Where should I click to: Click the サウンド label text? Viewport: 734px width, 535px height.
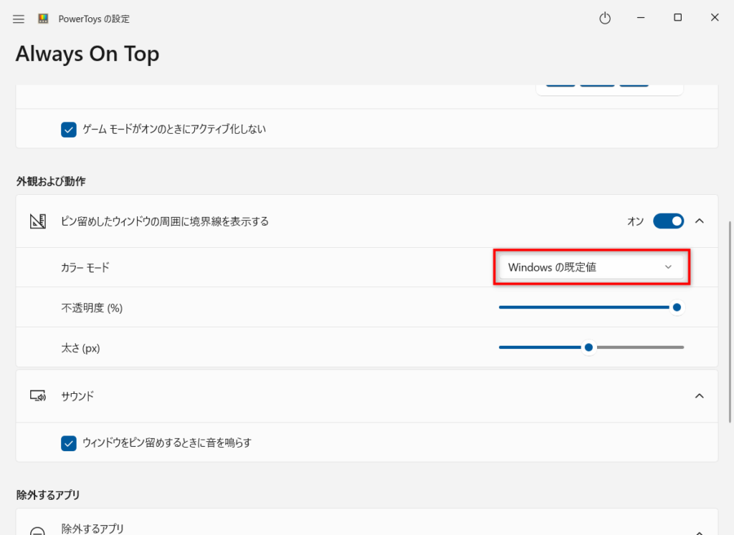click(x=77, y=396)
